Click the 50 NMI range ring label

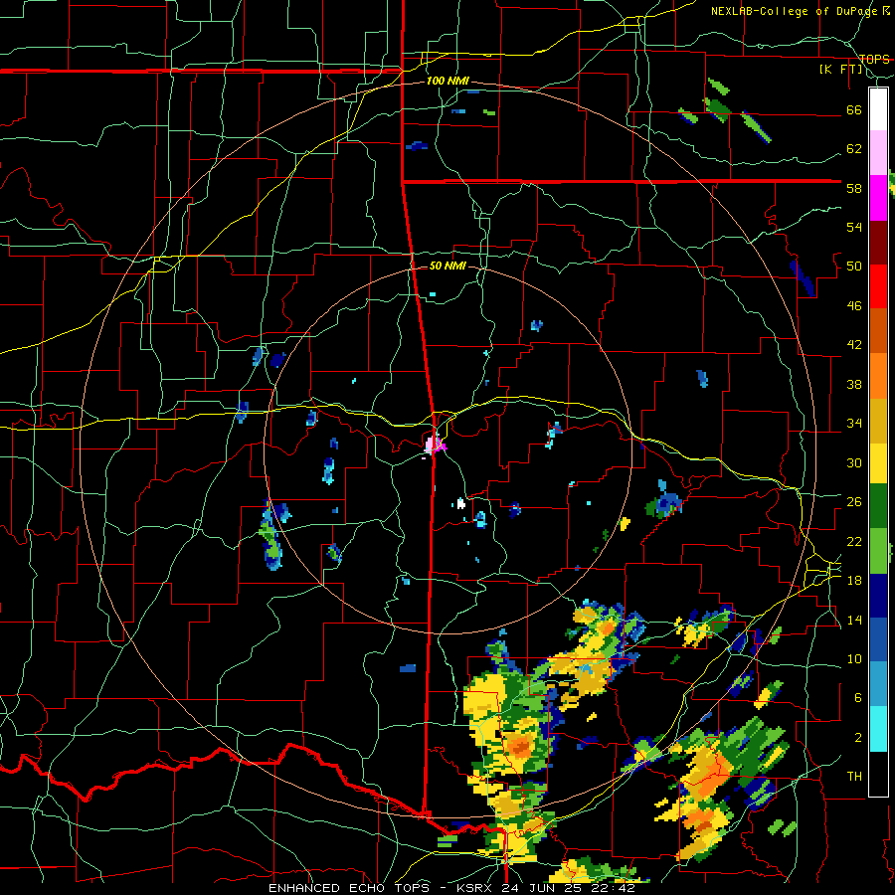point(447,266)
